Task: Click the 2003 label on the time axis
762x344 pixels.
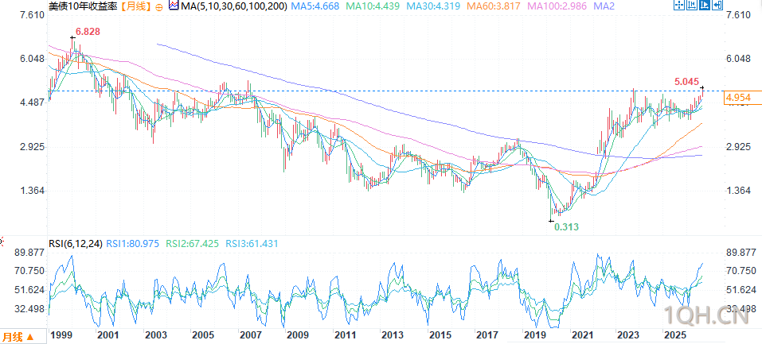Action: coord(155,335)
